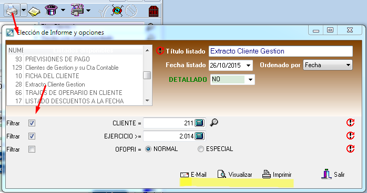Select report 129 Clientes de Gestion y su Cta Contable
This screenshot has height=193, width=367.
coord(75,68)
